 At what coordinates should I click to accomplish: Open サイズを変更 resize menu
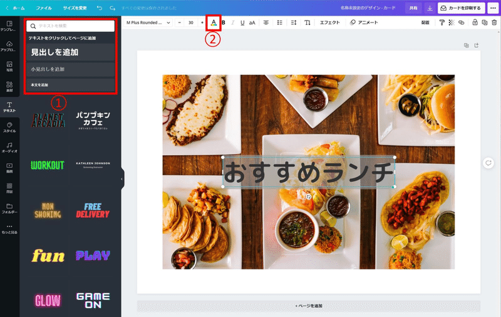tap(75, 8)
